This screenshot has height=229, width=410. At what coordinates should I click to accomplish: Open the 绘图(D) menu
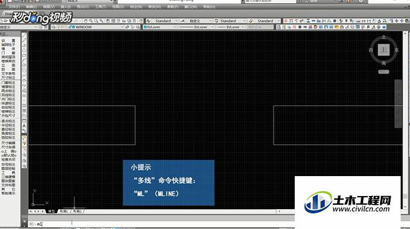[118, 7]
